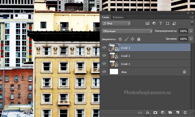Add a layer mask
Image resolution: width=195 pixels, height=117 pixels.
(155, 113)
